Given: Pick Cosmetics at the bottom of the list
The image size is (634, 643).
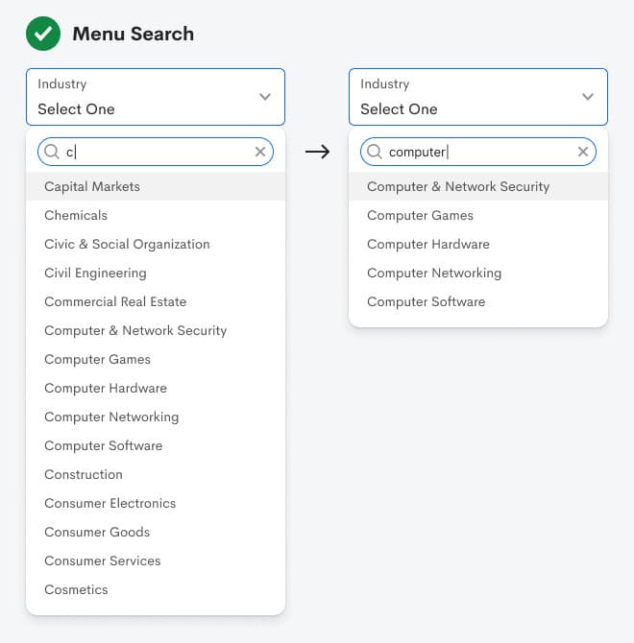Looking at the screenshot, I should [76, 589].
